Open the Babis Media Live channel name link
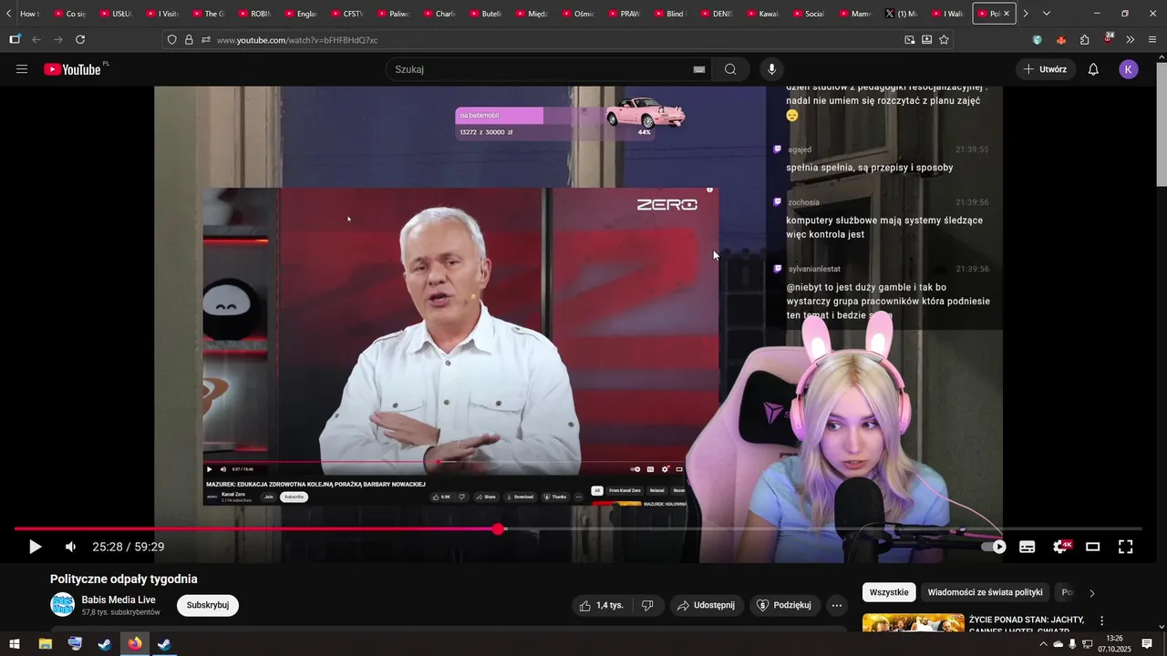The height and width of the screenshot is (656, 1167). (x=119, y=600)
